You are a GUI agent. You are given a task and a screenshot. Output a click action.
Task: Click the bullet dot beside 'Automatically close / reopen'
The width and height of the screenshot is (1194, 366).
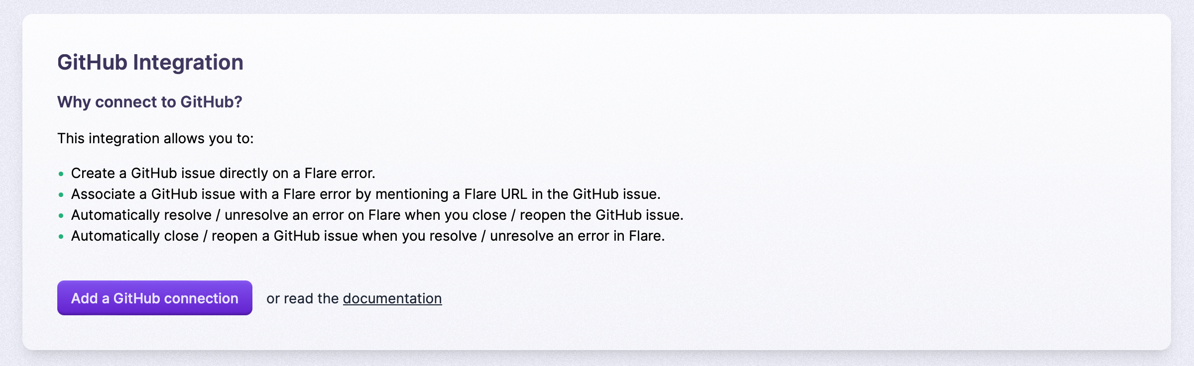(61, 236)
